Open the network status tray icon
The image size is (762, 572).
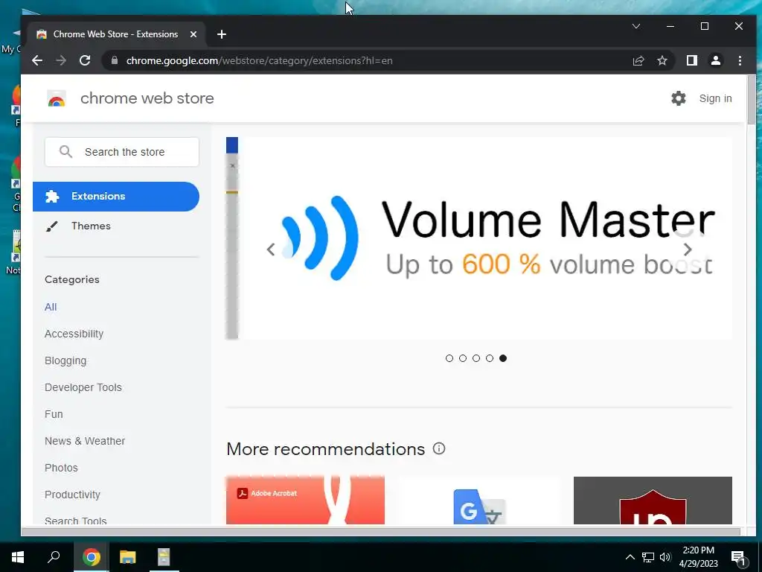pos(648,557)
